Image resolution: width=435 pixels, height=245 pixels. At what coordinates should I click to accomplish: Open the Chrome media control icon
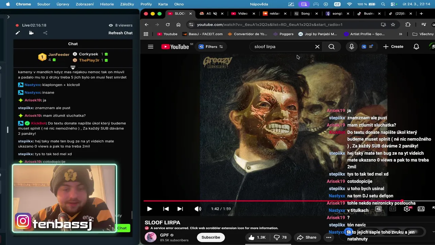424,24
